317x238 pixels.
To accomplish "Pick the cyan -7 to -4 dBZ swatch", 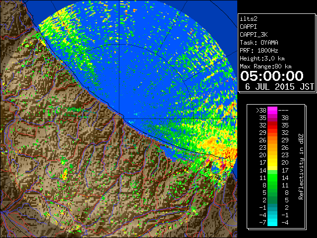I will coord(272,222).
